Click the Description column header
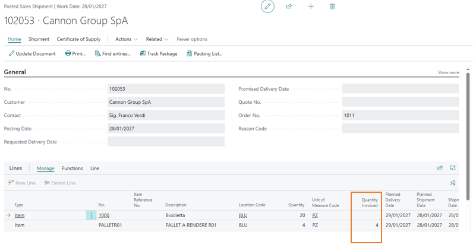Viewport: 476px width, 248px height. [x=176, y=205]
